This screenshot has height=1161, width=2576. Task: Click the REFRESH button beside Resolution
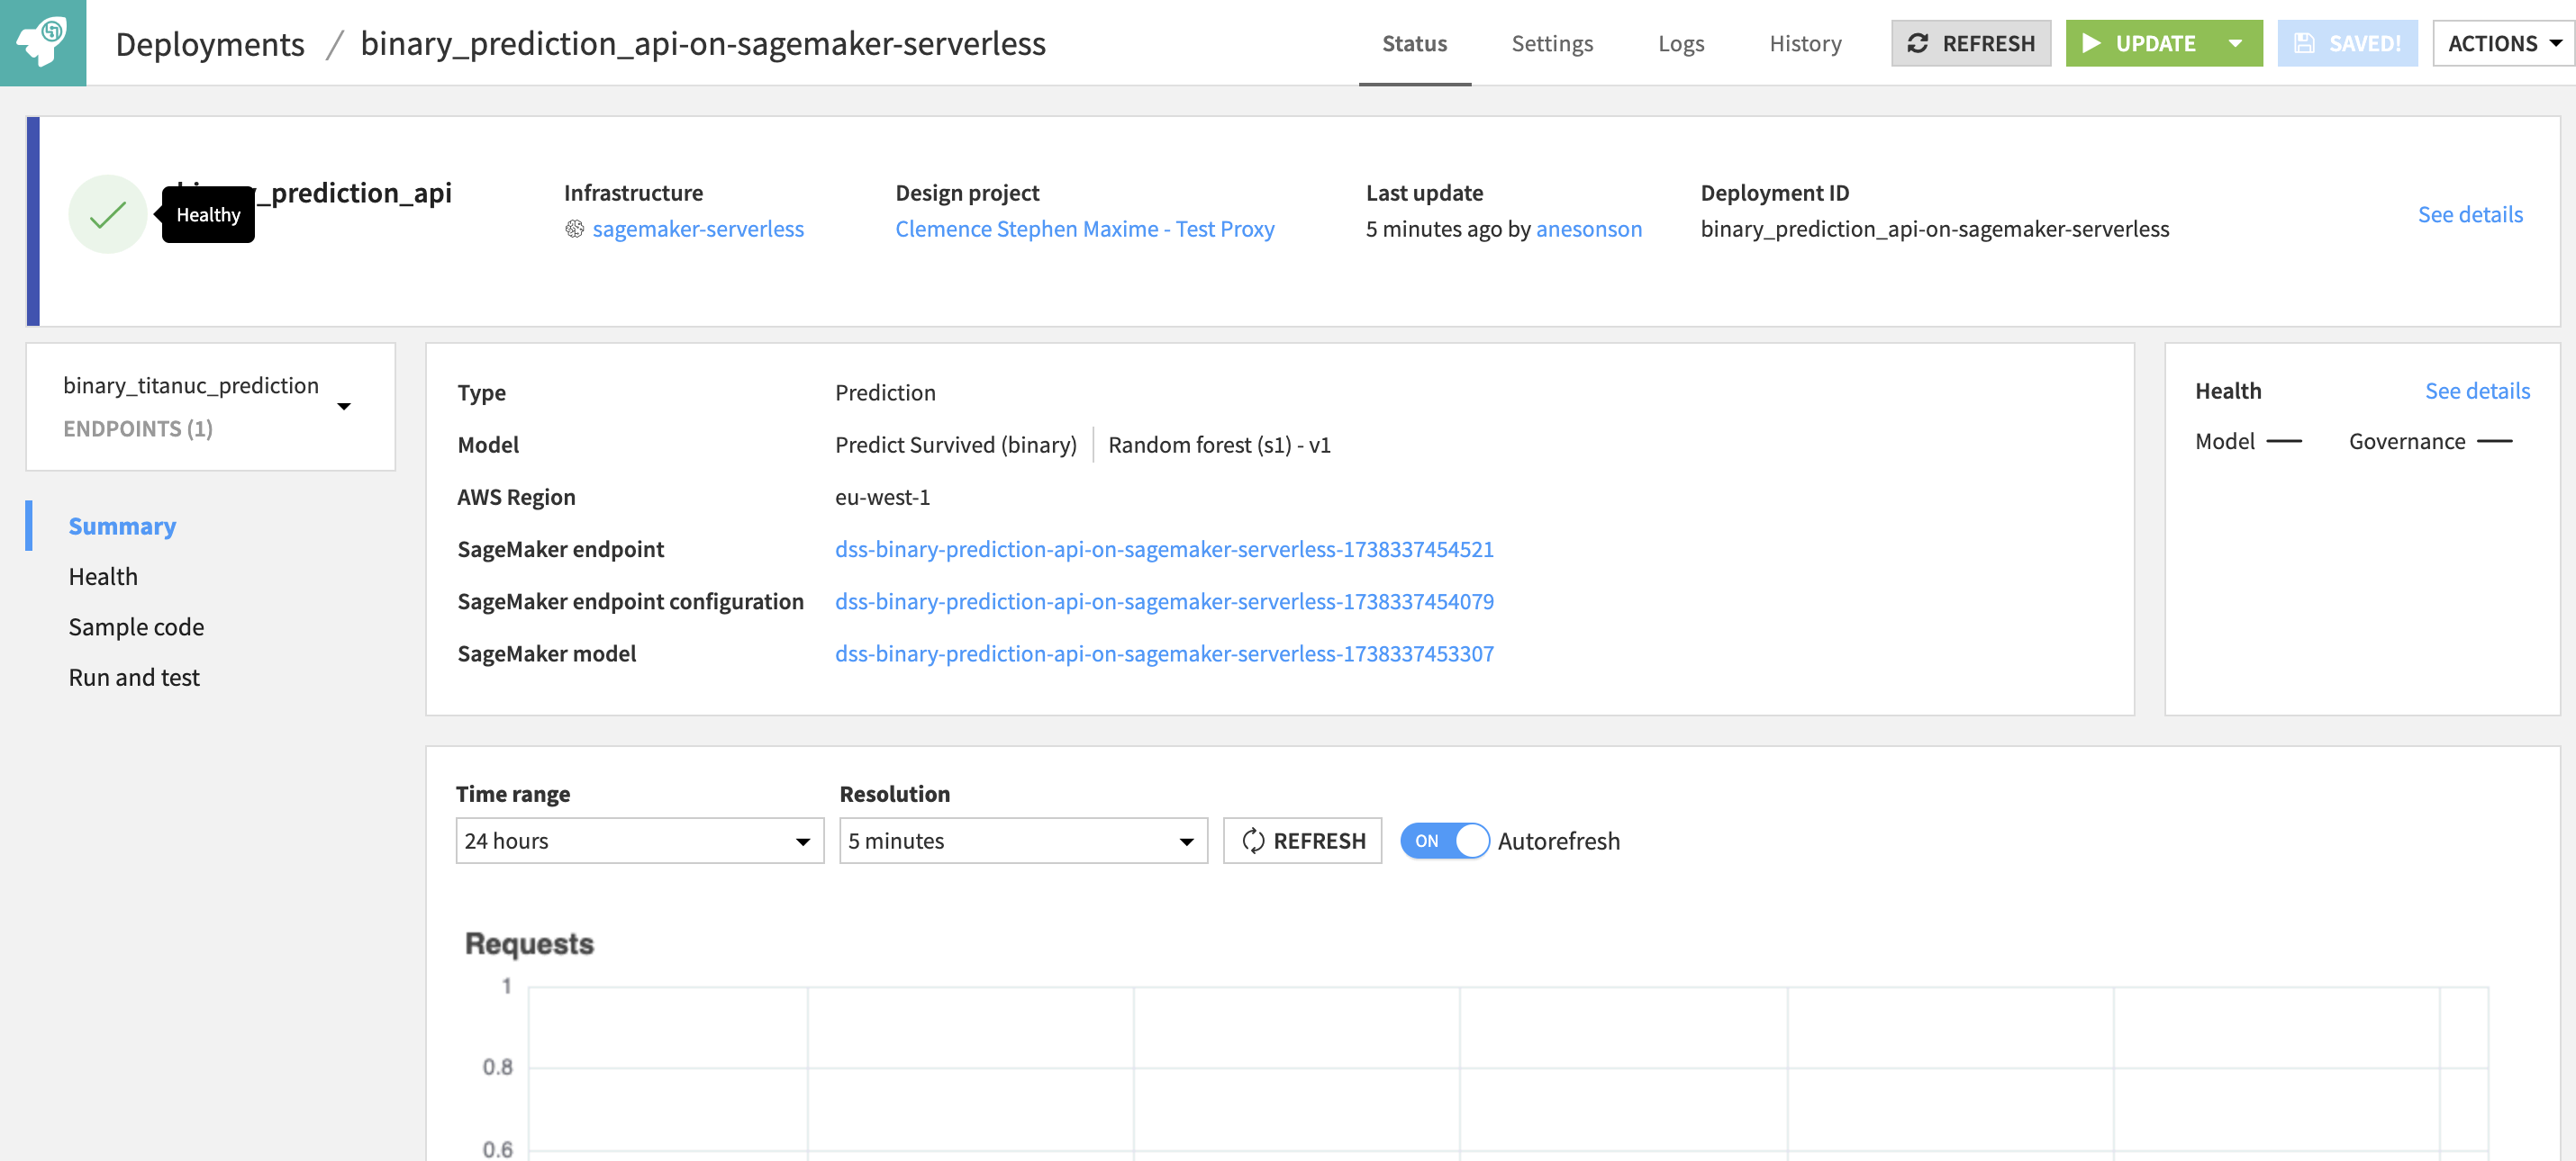coord(1302,841)
